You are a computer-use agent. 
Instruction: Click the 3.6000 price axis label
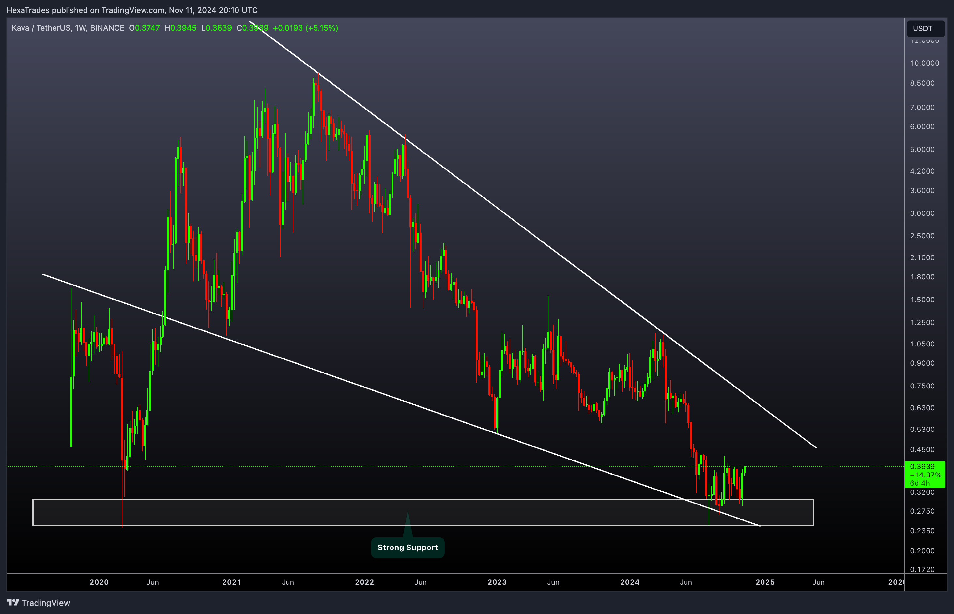point(922,191)
